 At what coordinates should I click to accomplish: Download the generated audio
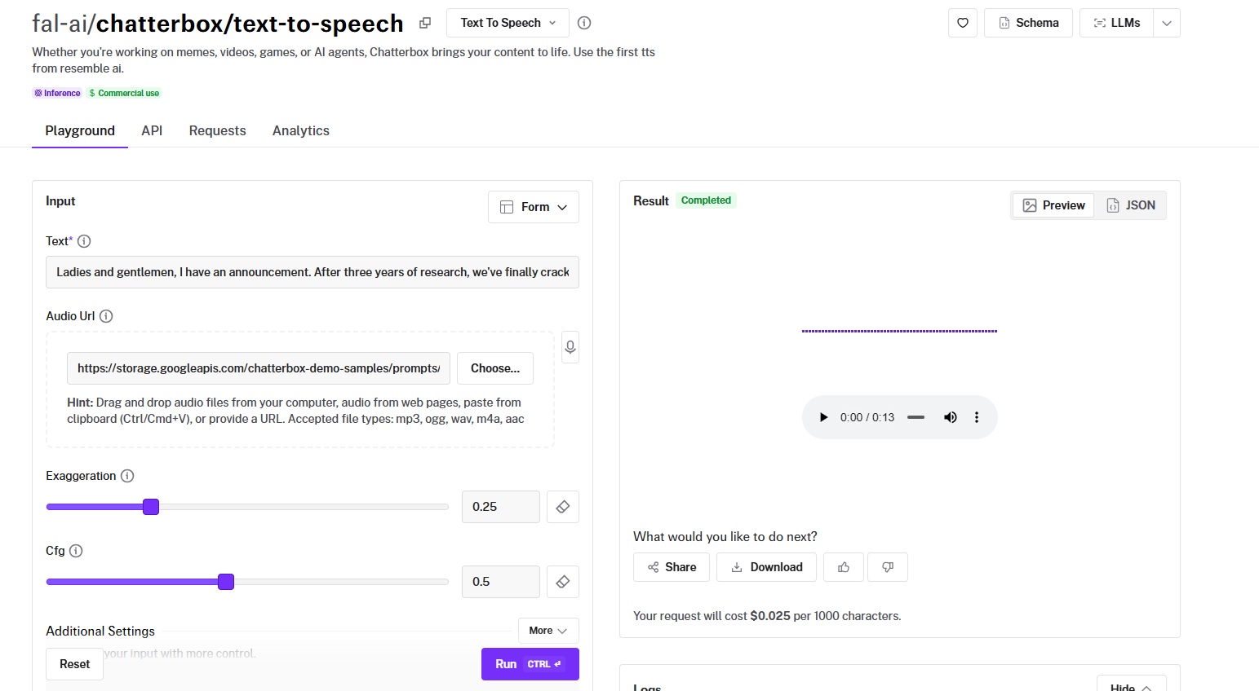[x=765, y=567]
